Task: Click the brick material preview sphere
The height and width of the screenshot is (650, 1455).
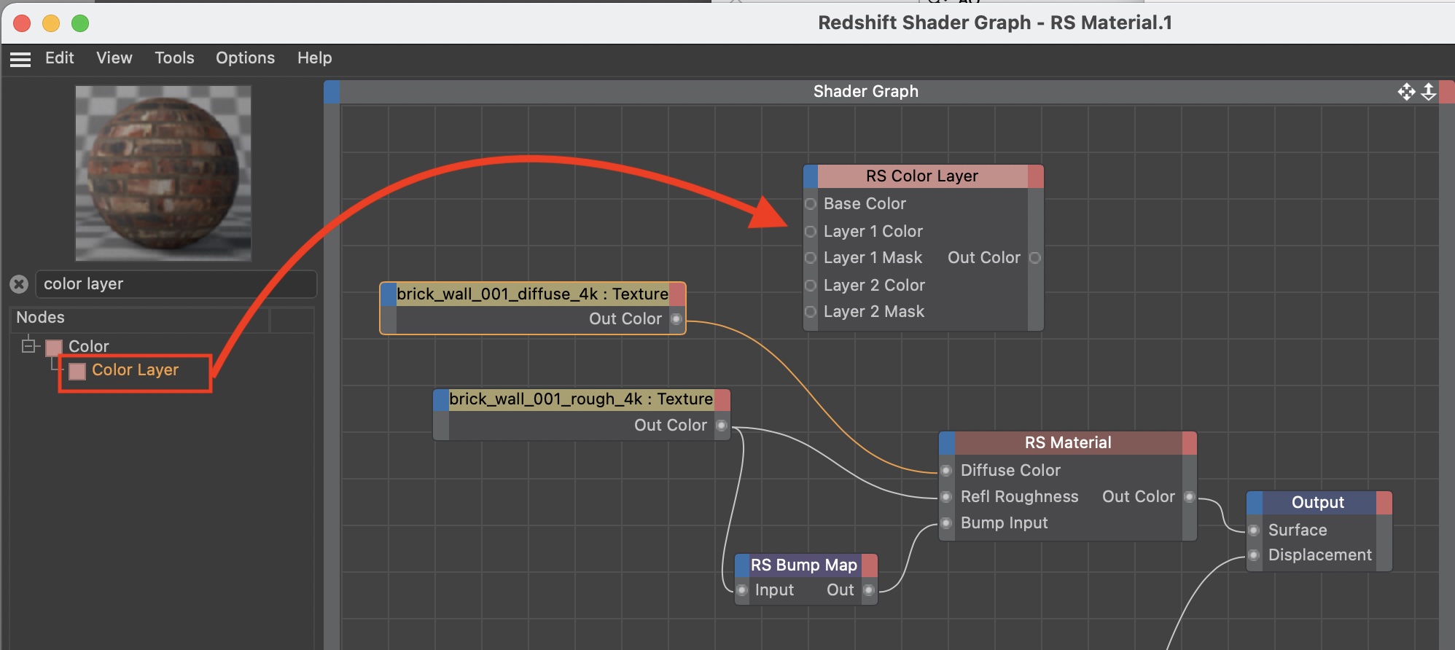Action: (163, 173)
